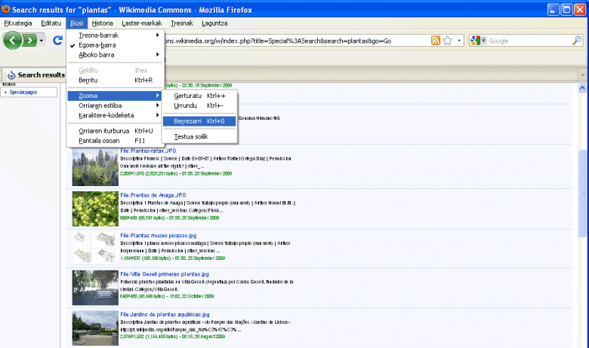589x348 pixels.
Task: Close the open Ikusi menu
Action: click(x=76, y=23)
